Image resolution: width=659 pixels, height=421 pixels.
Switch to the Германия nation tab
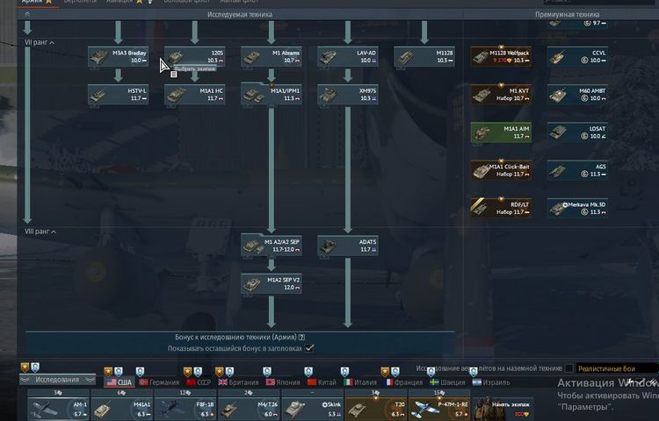click(x=158, y=382)
